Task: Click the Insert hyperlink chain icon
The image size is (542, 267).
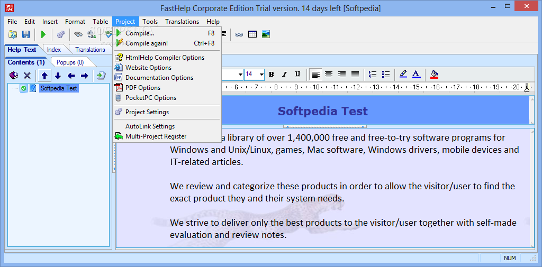Action: 239,34
